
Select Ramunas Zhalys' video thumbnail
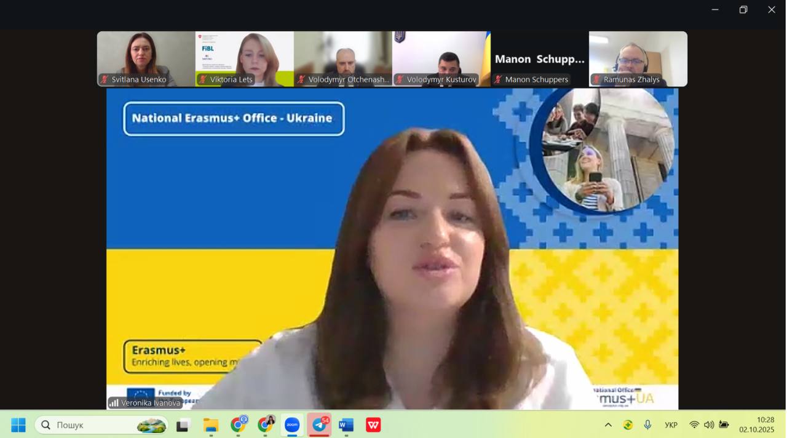click(x=638, y=58)
